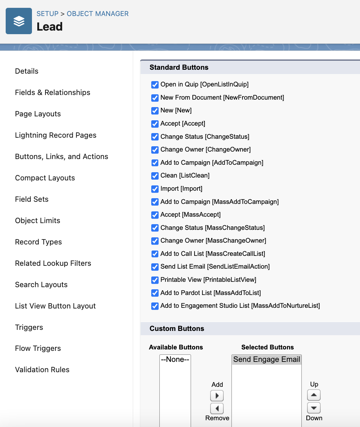Image resolution: width=360 pixels, height=427 pixels.
Task: Uncheck Add to Pardot List checkbox
Action: 155,293
